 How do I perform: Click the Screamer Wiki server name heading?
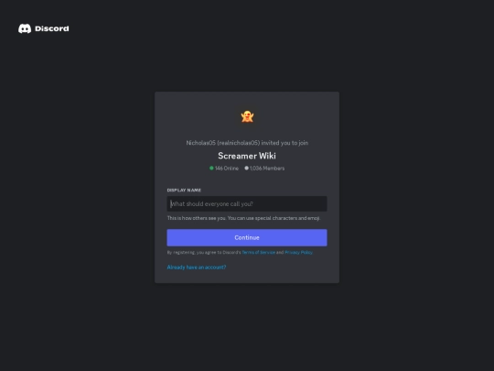247,156
